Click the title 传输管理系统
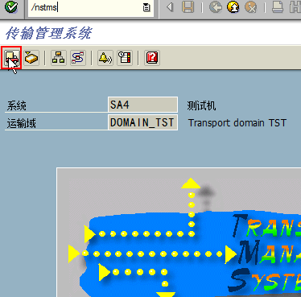301x297 pixels. tap(49, 33)
